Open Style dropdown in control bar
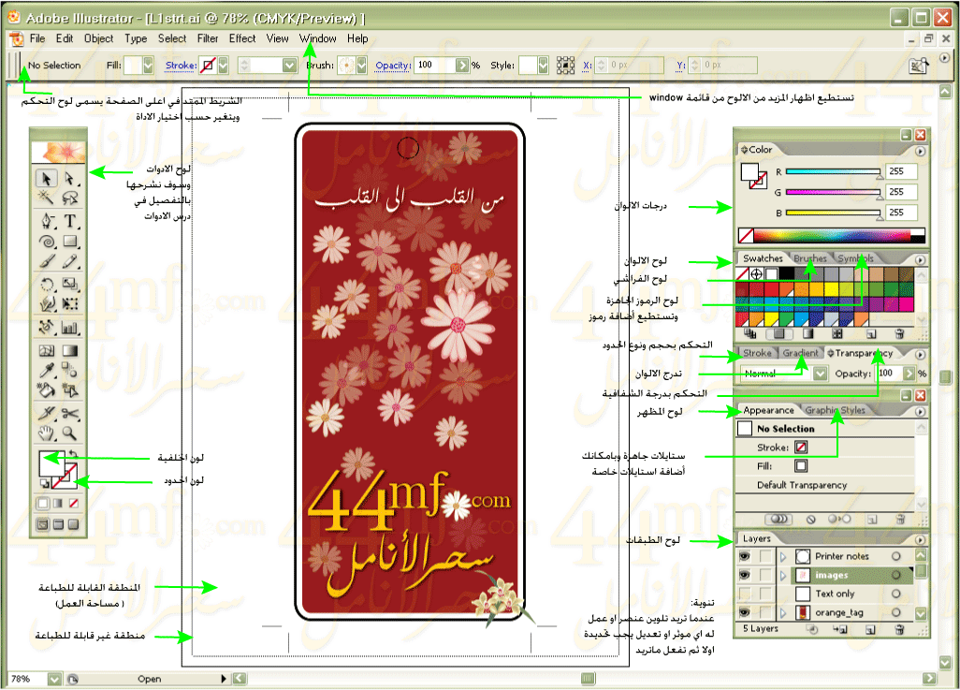This screenshot has width=960, height=690. pyautogui.click(x=543, y=66)
